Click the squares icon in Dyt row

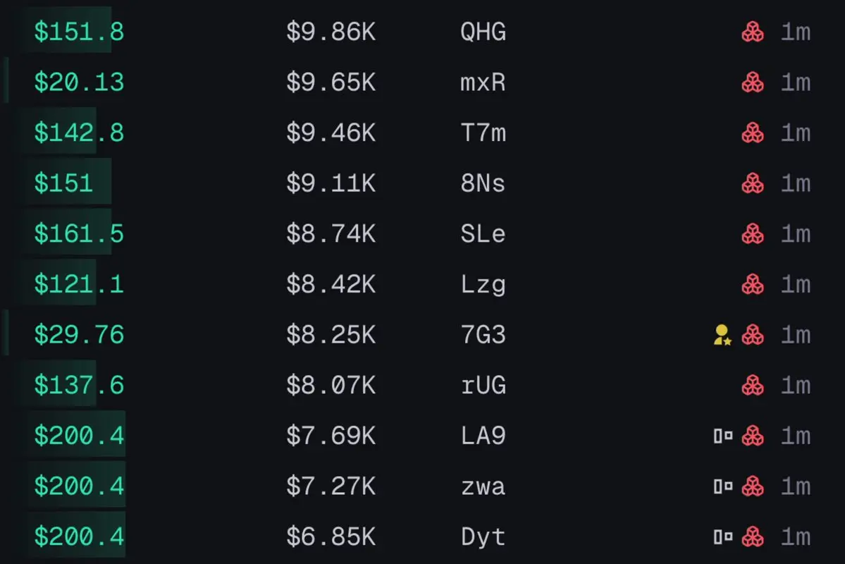click(722, 537)
